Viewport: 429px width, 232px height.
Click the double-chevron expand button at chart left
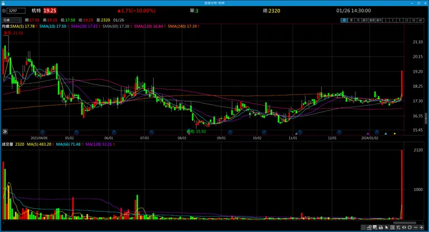(5, 131)
